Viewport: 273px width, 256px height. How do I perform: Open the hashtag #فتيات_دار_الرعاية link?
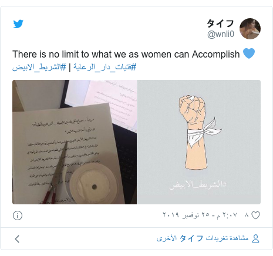click(105, 67)
